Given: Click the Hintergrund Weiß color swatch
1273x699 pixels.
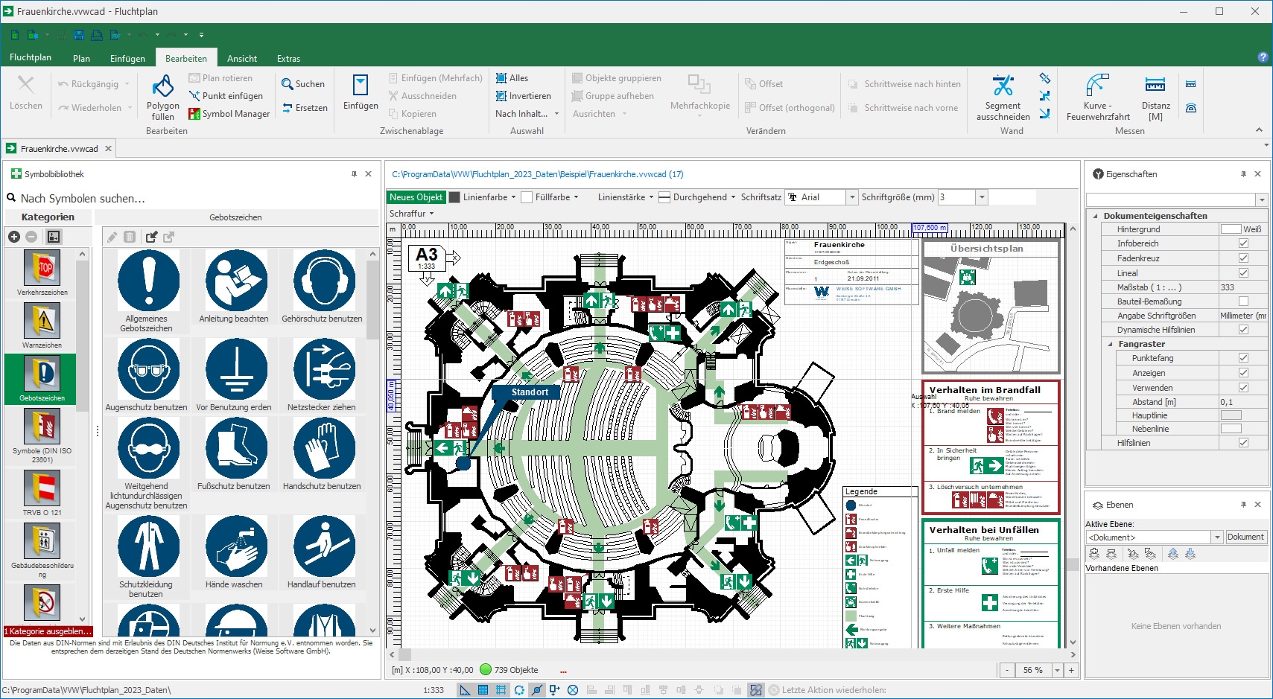Looking at the screenshot, I should tap(1231, 229).
